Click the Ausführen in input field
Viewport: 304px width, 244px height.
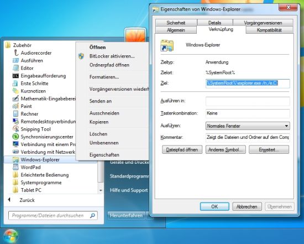pyautogui.click(x=248, y=101)
